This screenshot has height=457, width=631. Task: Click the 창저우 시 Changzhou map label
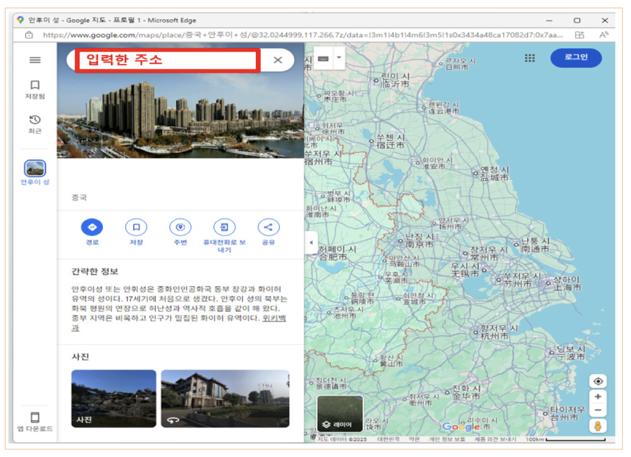(x=489, y=254)
